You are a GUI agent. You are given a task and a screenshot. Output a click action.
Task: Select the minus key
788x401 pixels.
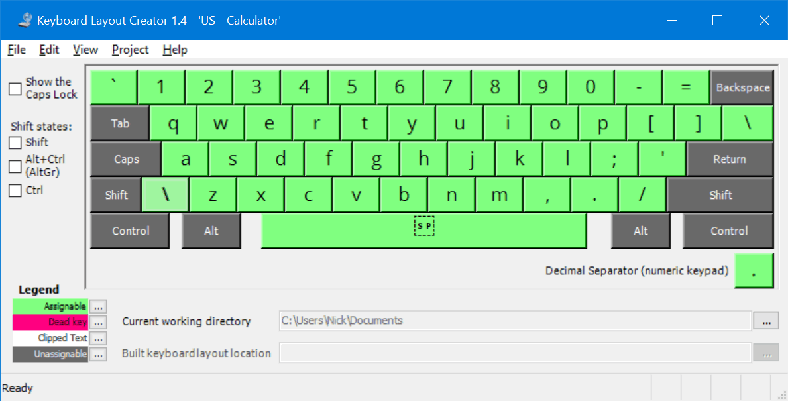[x=638, y=87]
